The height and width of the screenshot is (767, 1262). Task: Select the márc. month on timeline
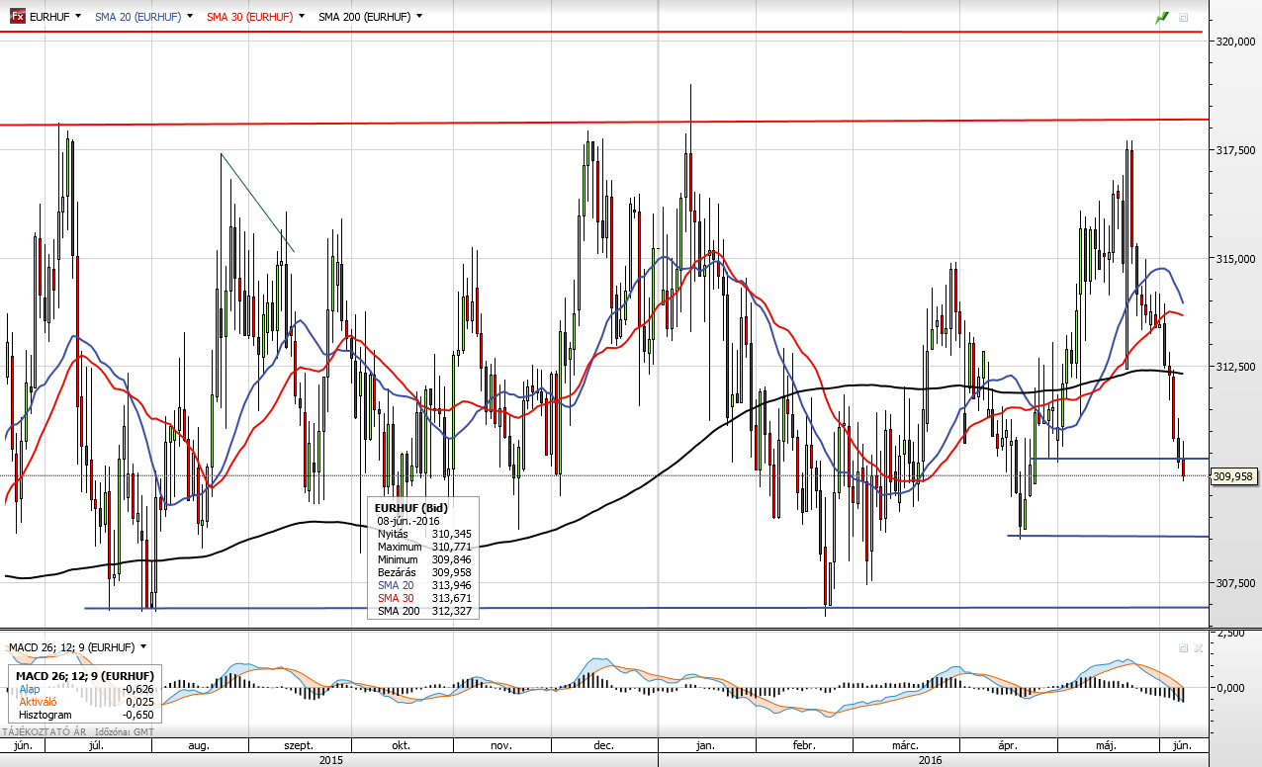pos(905,746)
